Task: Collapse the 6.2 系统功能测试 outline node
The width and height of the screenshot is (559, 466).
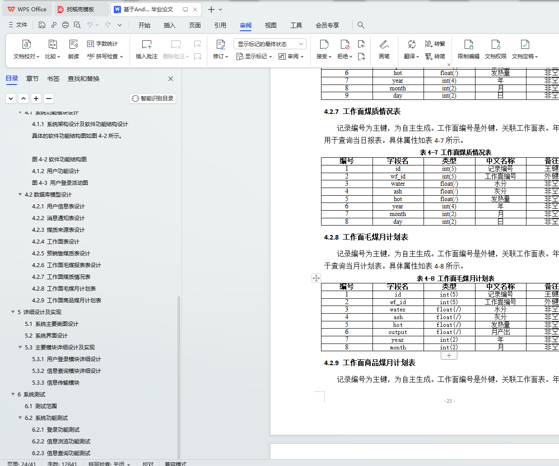Action: 20,418
